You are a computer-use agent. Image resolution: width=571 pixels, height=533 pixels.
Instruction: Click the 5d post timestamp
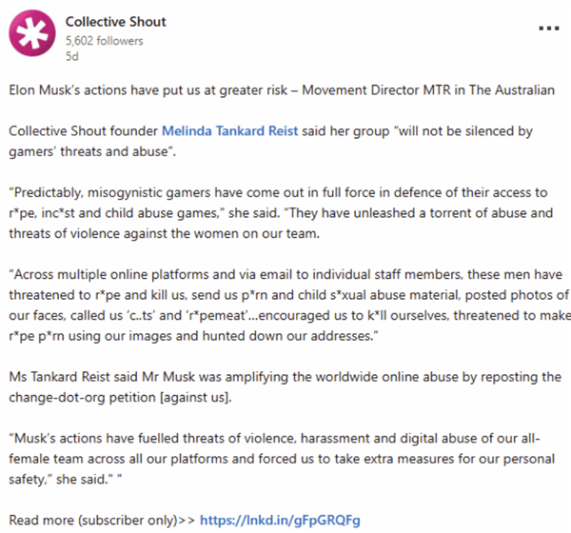(72, 57)
